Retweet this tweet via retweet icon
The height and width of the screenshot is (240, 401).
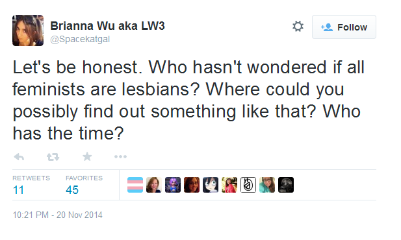53,157
